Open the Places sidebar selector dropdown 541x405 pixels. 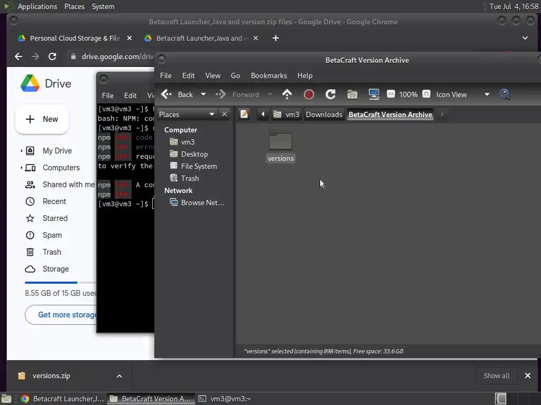186,114
